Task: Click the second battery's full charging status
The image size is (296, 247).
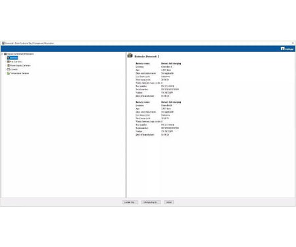Action: click(171, 102)
